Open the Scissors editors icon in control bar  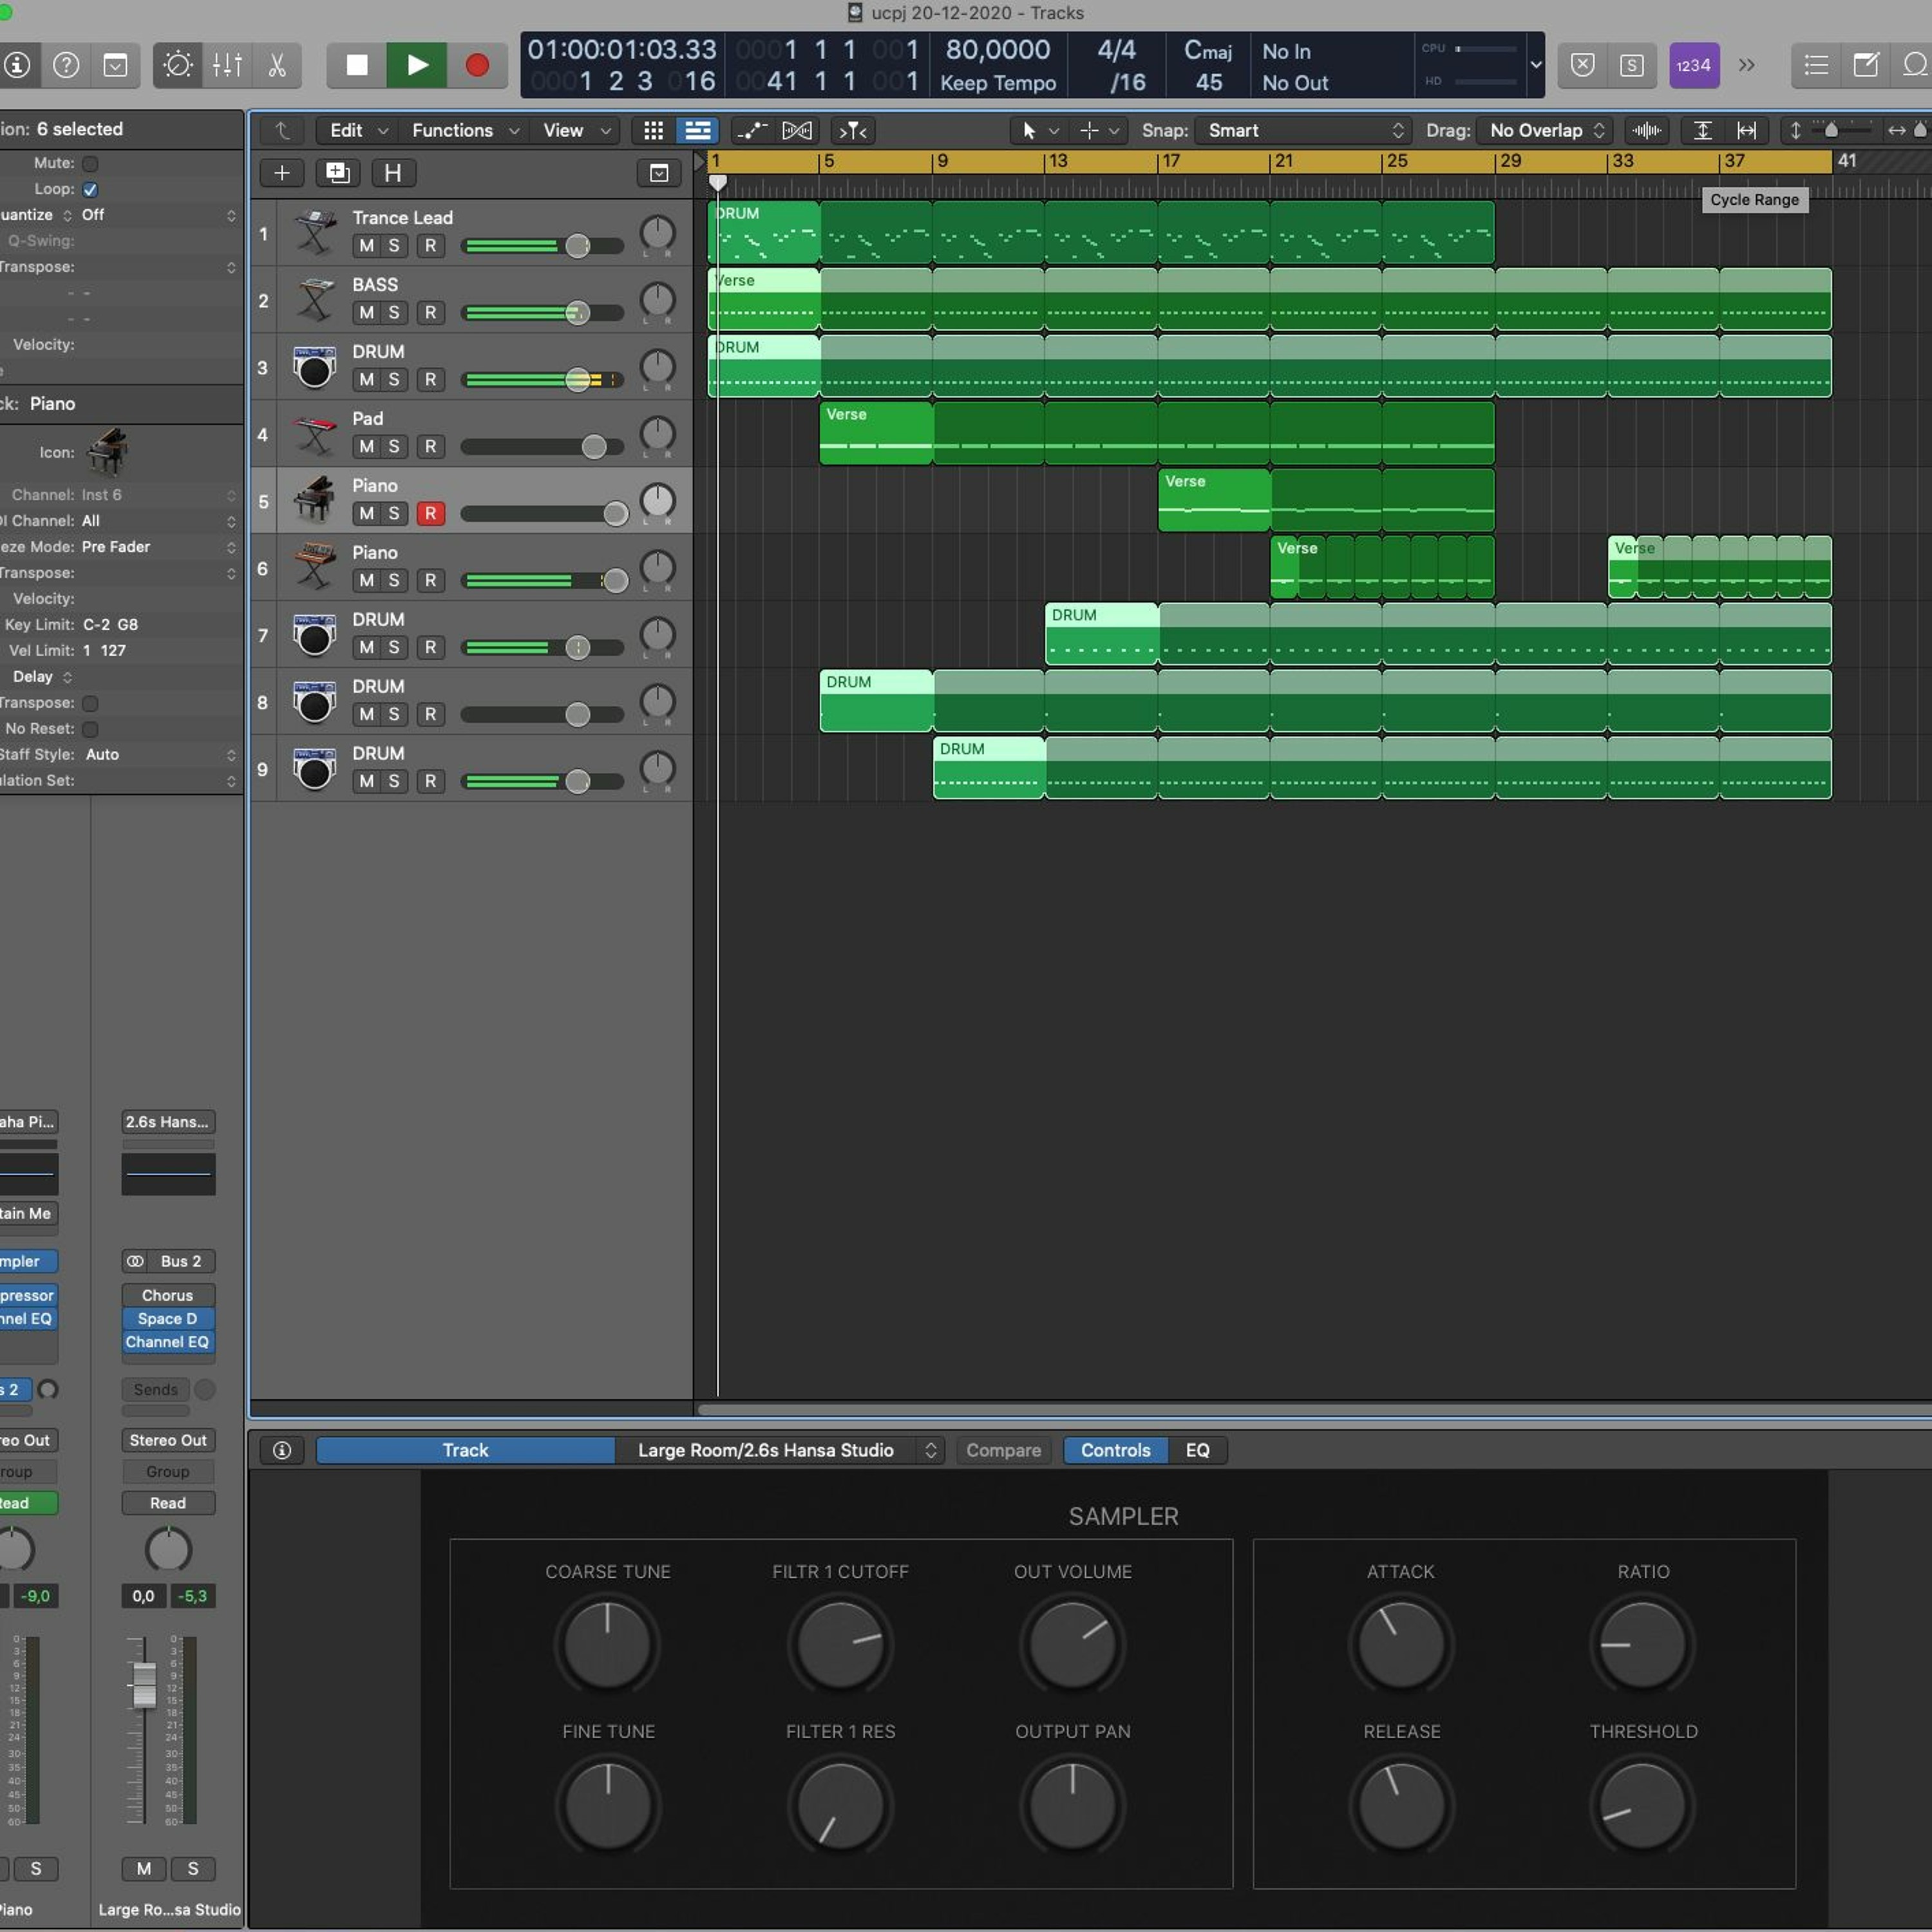pyautogui.click(x=277, y=65)
